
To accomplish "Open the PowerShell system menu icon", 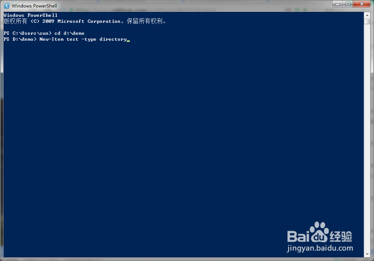I will [7, 6].
